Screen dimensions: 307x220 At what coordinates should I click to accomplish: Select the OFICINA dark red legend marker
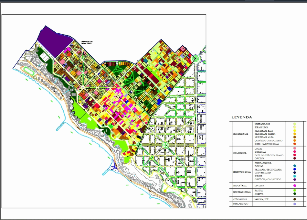click(x=294, y=159)
